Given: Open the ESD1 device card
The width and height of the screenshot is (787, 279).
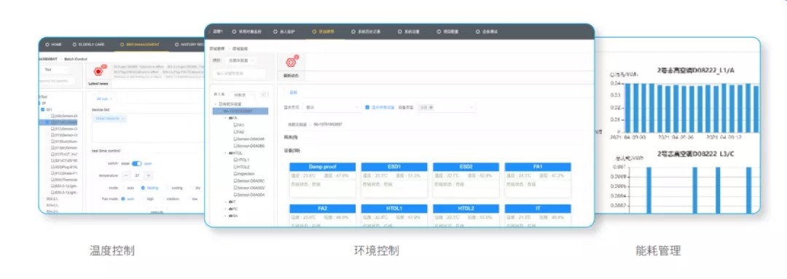Looking at the screenshot, I should pyautogui.click(x=394, y=180).
